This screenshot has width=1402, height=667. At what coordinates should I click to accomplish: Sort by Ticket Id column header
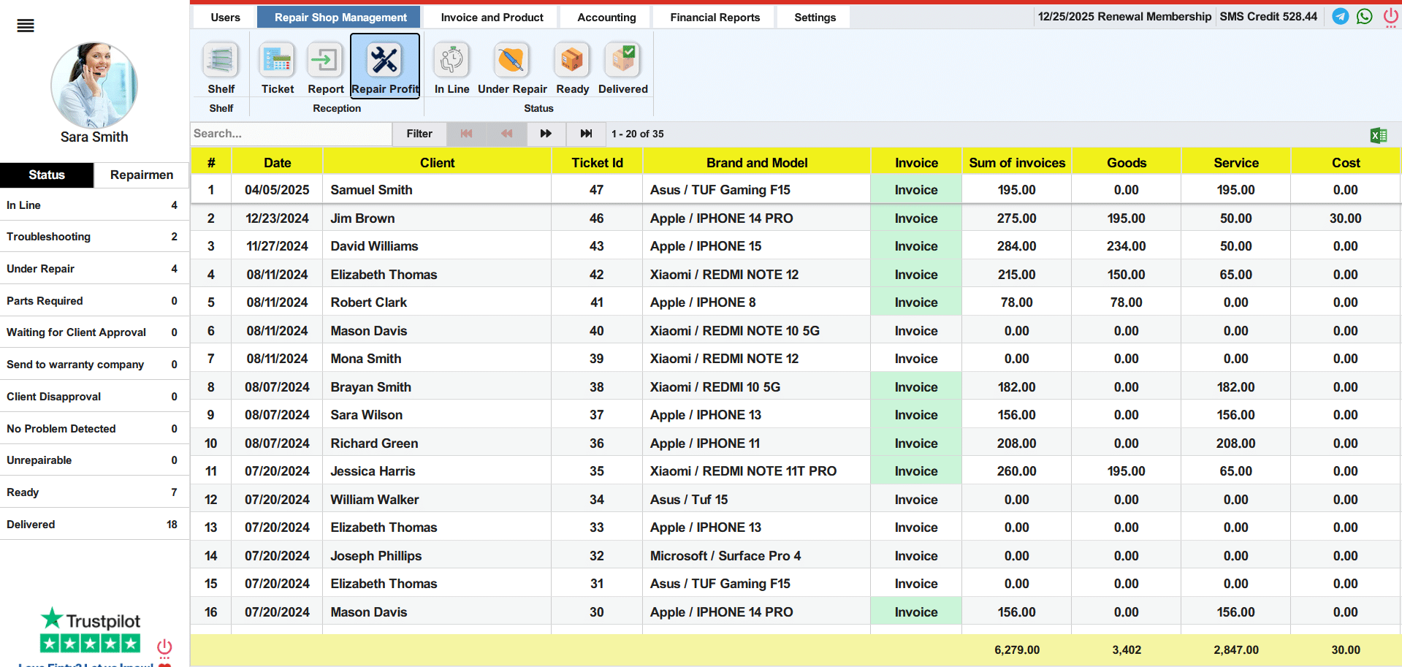[x=597, y=163]
